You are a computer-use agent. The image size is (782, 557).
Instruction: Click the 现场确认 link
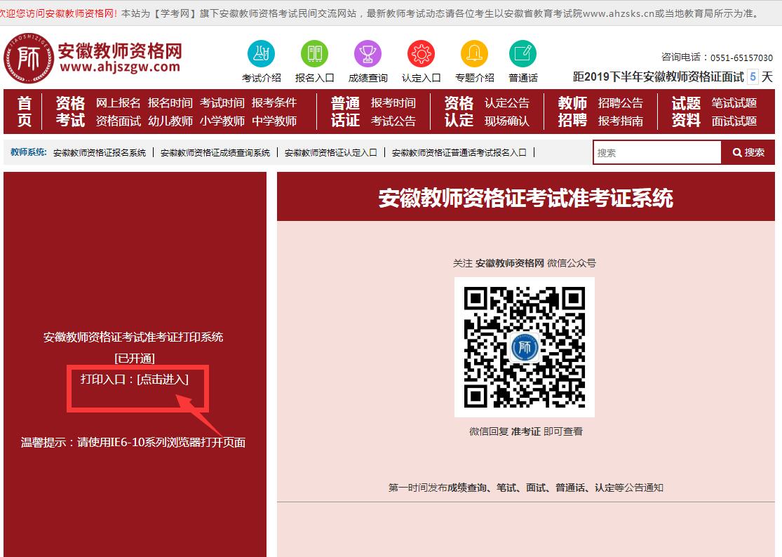(x=506, y=121)
